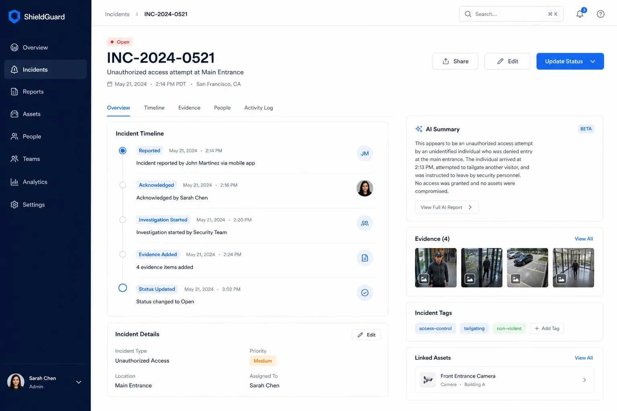Click the Investigation Started label
Image resolution: width=617 pixels, height=411 pixels.
click(163, 220)
